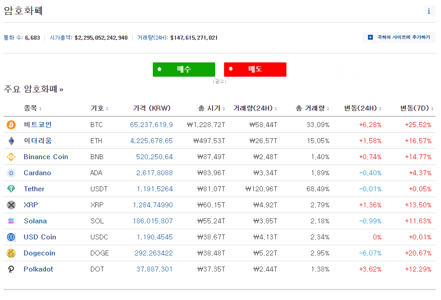The height and width of the screenshot is (300, 441).
Task: Click the Cardano logo icon
Action: coord(11,173)
